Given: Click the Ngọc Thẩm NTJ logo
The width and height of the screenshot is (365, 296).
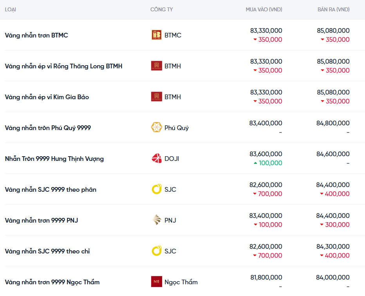Looking at the screenshot, I should pos(156,282).
